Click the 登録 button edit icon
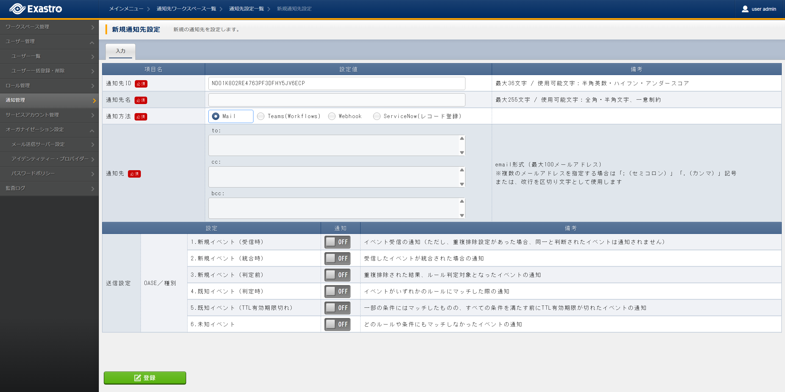This screenshot has width=785, height=392. [138, 378]
